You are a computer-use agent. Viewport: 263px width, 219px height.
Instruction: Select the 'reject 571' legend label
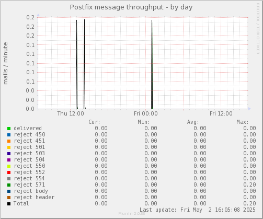pyautogui.click(x=29, y=185)
